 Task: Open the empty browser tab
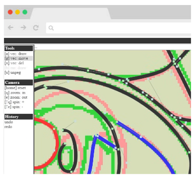pyautogui.click(x=70, y=14)
